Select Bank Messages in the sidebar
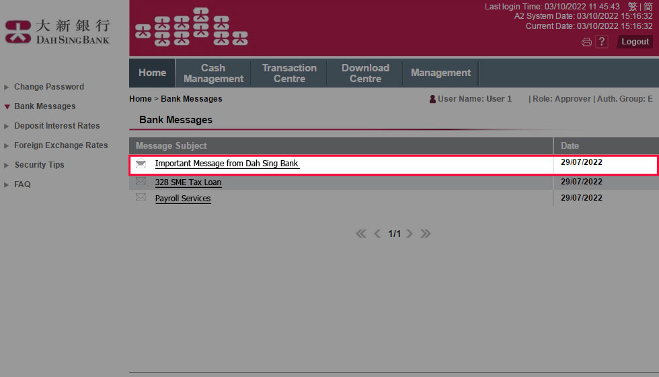 tap(45, 106)
